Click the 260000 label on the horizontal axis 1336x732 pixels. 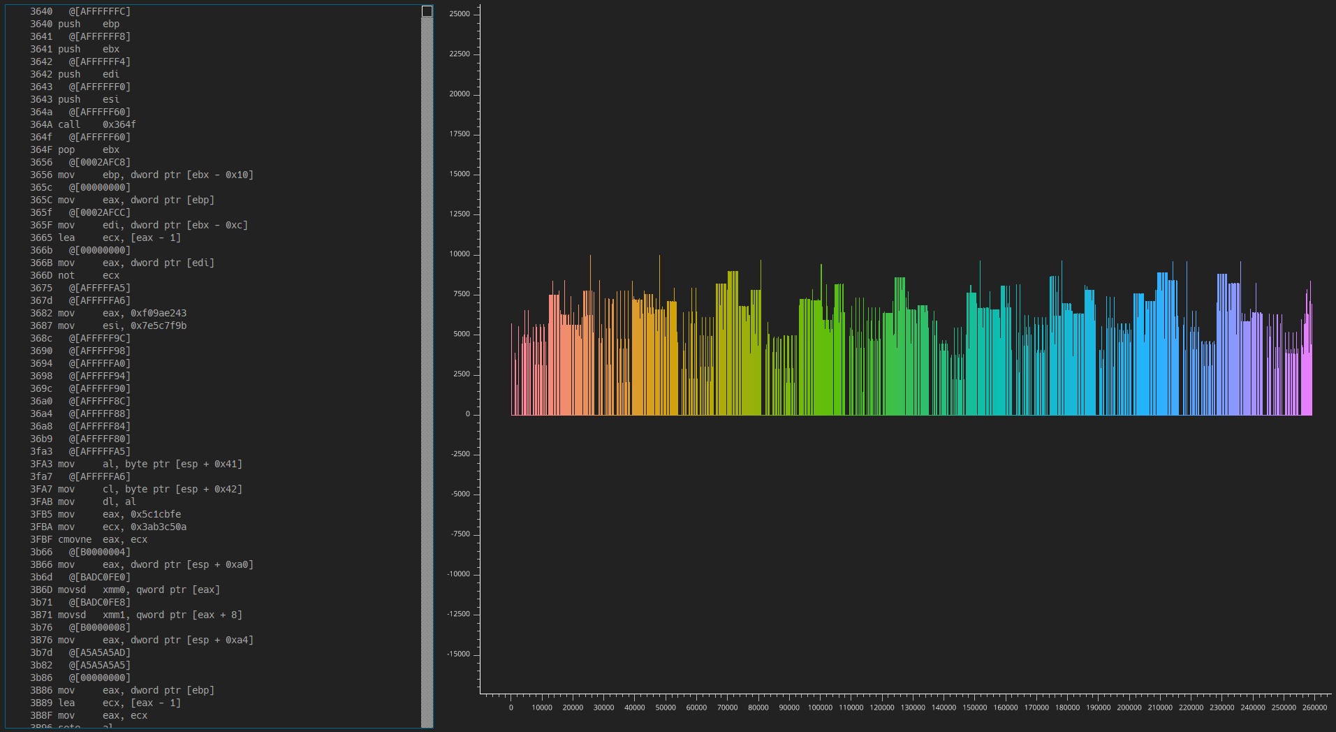point(1315,708)
